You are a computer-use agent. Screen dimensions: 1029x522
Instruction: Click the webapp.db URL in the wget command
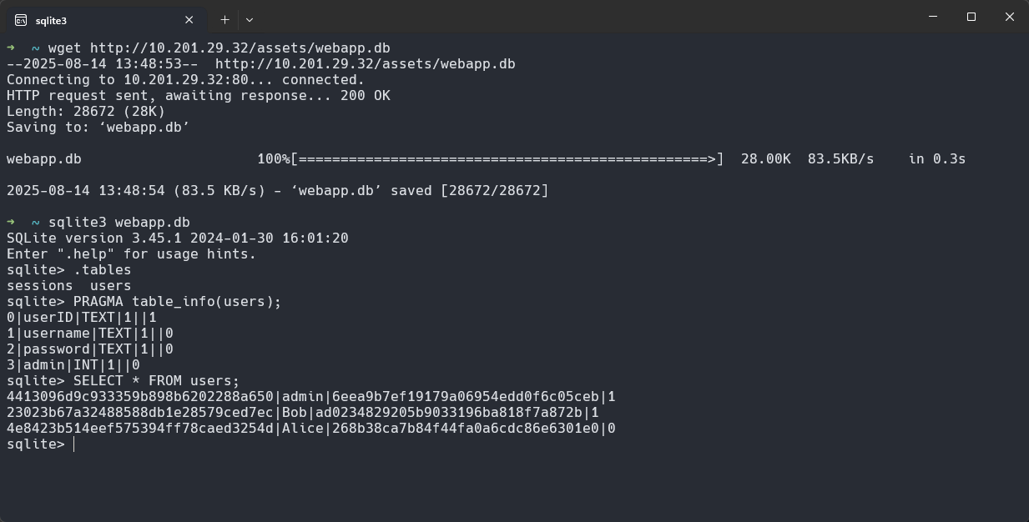point(240,48)
